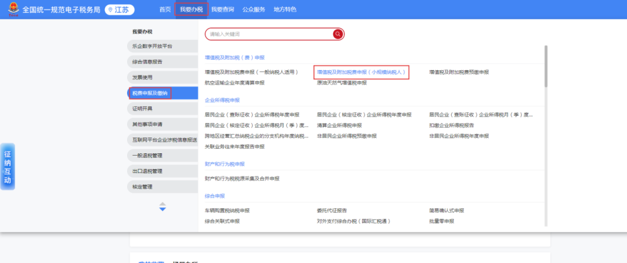Choose 证明开具 from the left list
627x263 pixels.
[x=142, y=109]
